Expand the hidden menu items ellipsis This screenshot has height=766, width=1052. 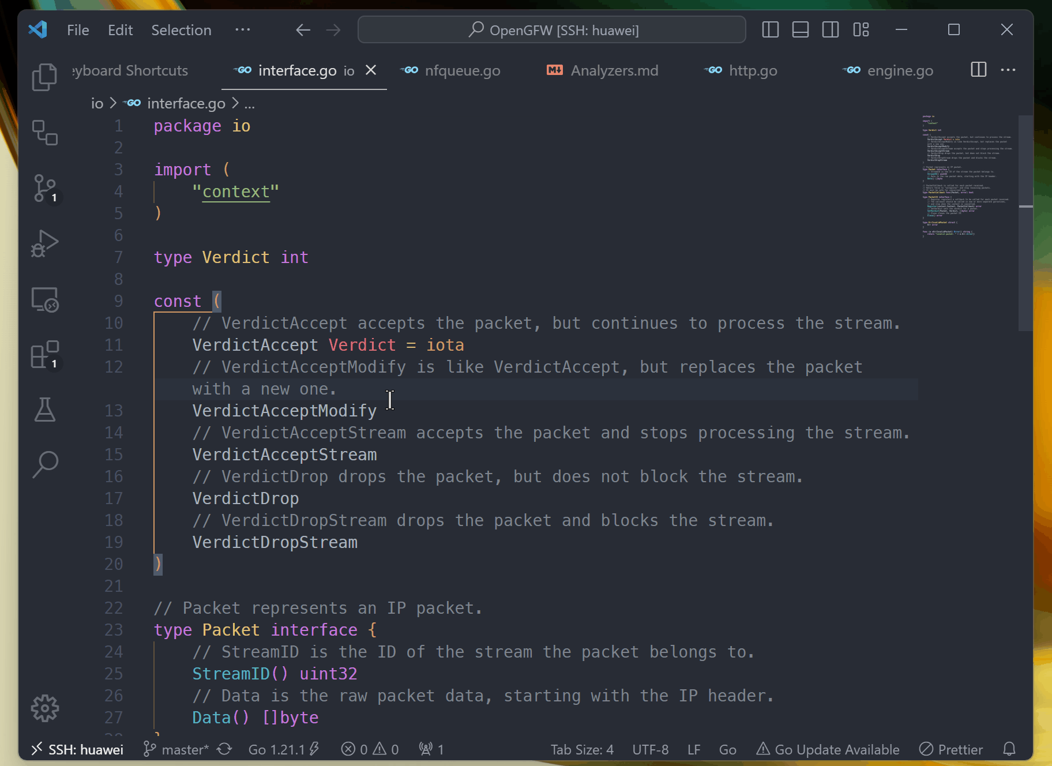pos(242,30)
